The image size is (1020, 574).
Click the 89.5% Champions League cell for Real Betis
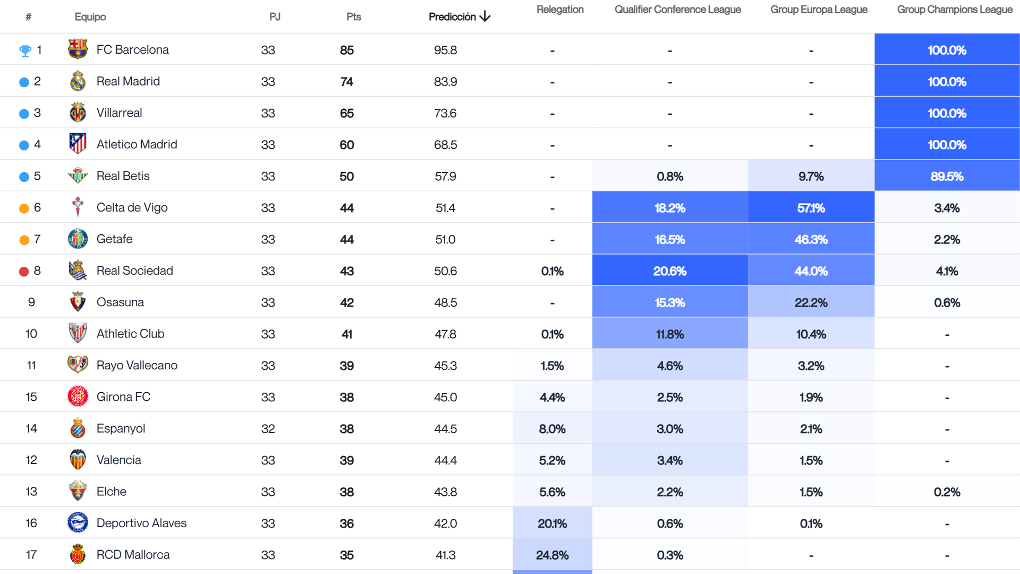[947, 175]
